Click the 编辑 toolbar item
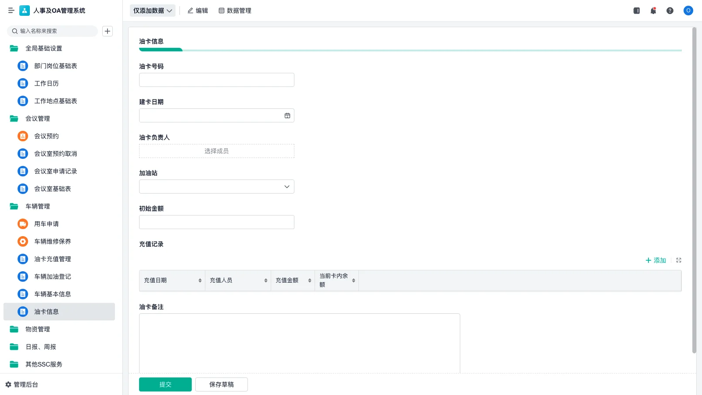Image resolution: width=702 pixels, height=395 pixels. click(x=197, y=11)
